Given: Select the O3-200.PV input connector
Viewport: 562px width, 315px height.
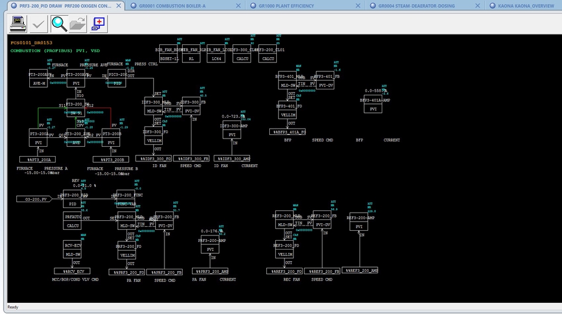Looking at the screenshot, I should click(34, 199).
